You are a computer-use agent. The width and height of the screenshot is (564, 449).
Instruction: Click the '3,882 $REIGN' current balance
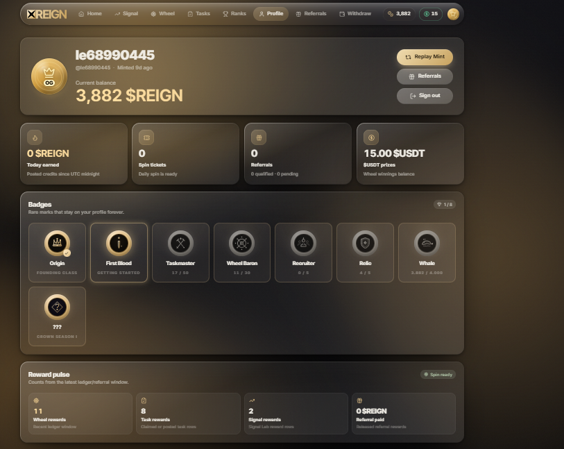130,96
